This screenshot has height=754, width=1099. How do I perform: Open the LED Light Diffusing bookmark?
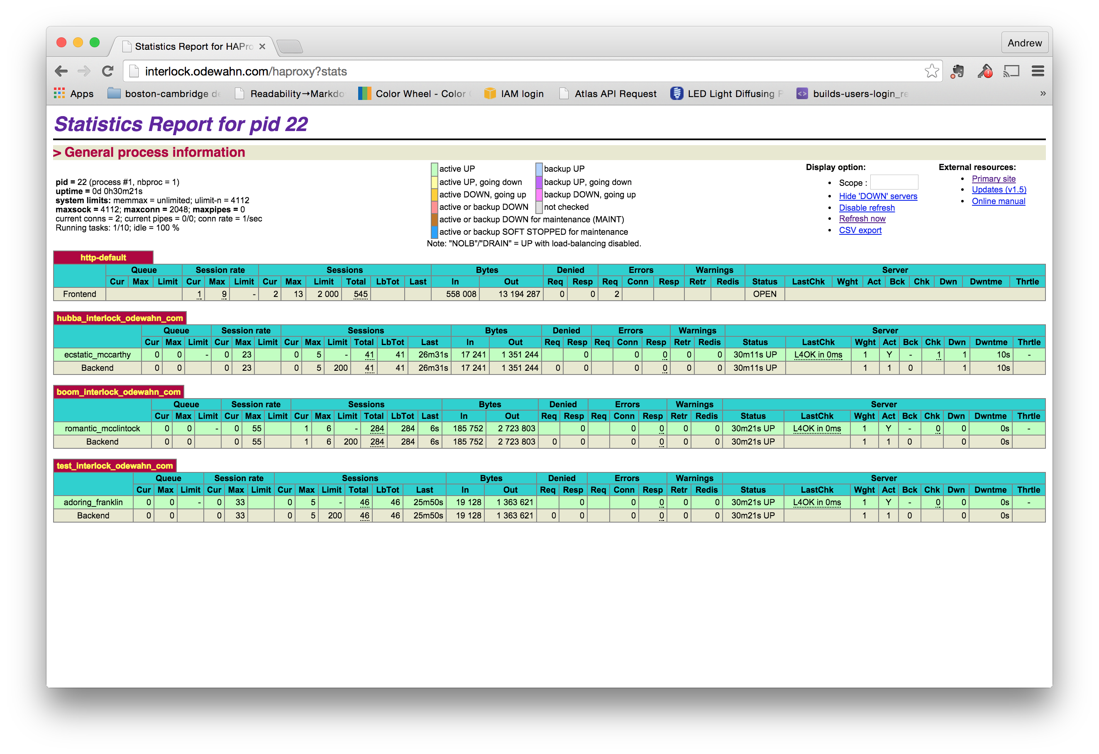coord(726,94)
